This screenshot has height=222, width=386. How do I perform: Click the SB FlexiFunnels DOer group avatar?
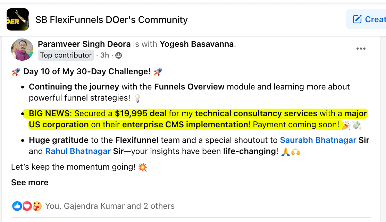17,19
